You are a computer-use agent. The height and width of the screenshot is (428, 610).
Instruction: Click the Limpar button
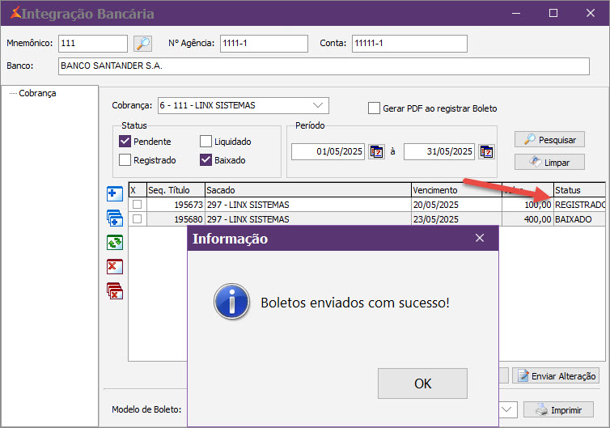tap(549, 163)
